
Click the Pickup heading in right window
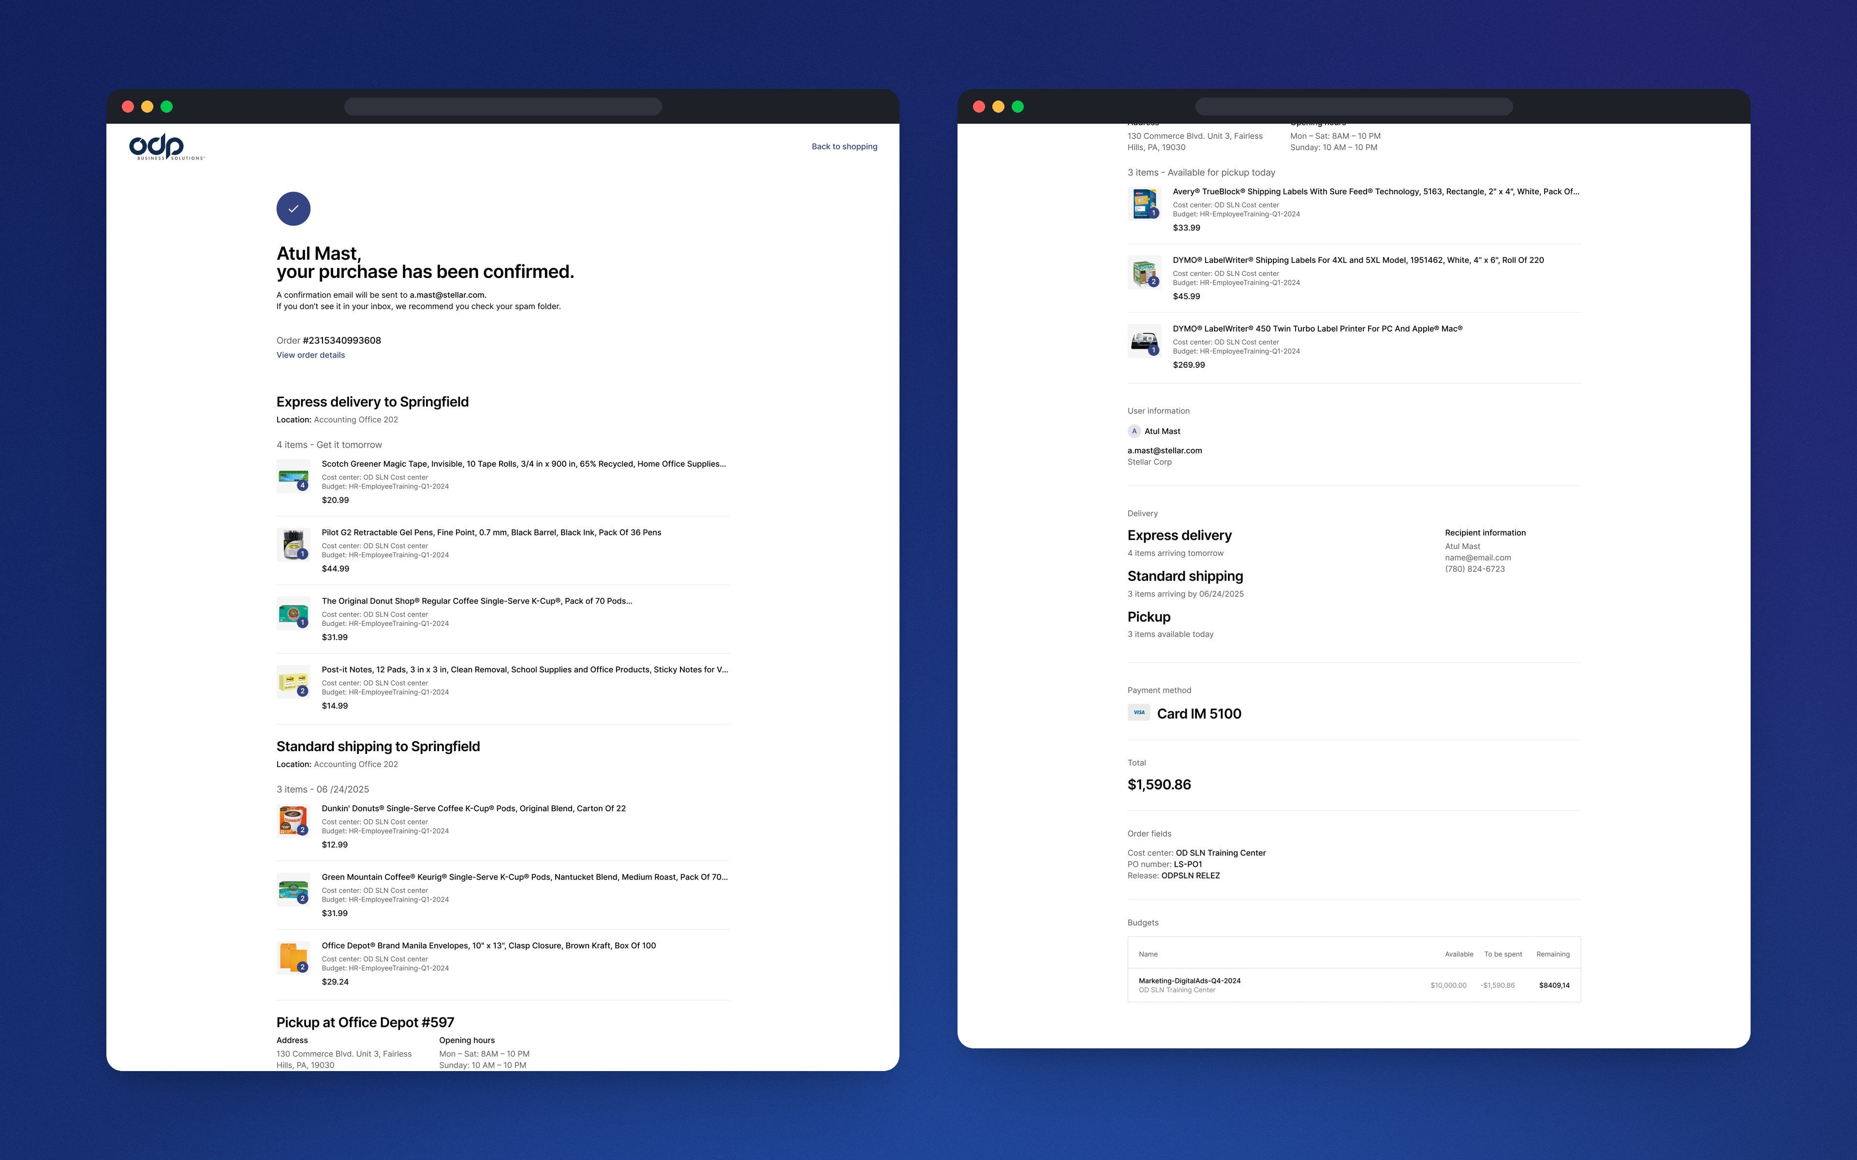[x=1149, y=617]
